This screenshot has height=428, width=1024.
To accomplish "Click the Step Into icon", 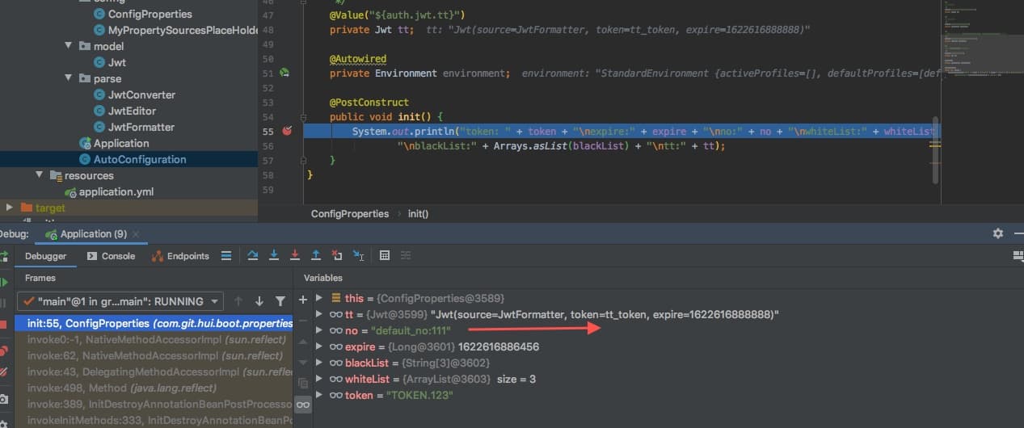I will tap(274, 256).
